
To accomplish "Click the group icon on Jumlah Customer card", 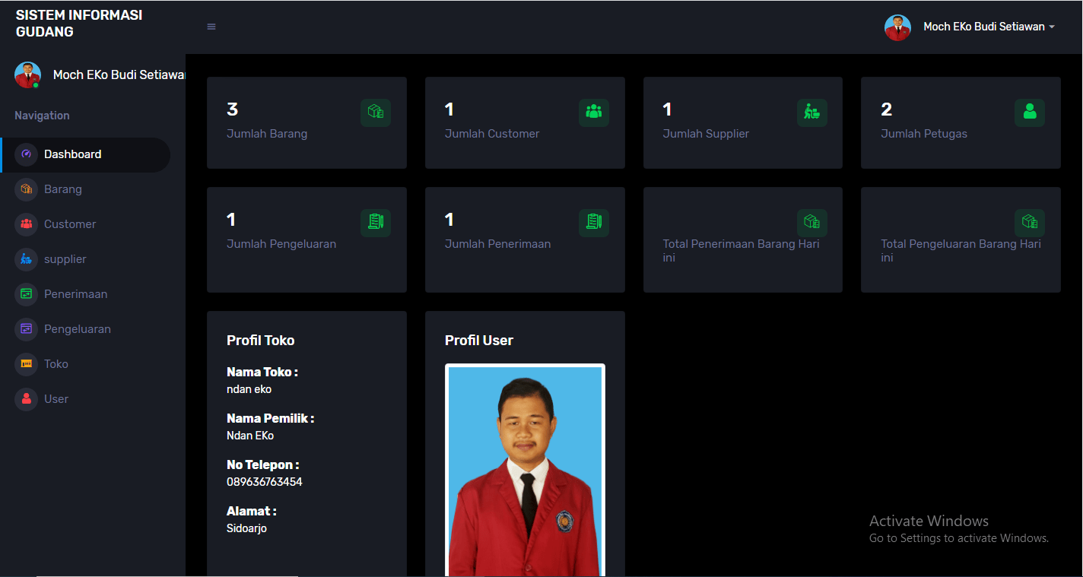I will click(594, 113).
